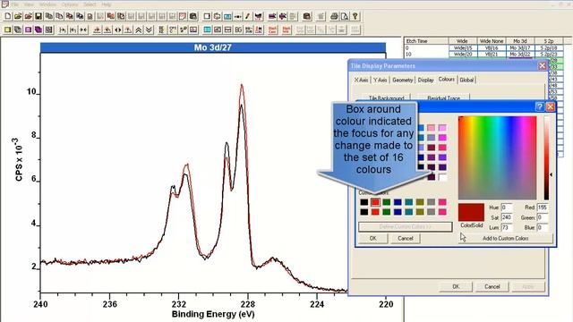The height and width of the screenshot is (322, 573).
Task: Cancel the colour picker dialog
Action: pos(406,238)
